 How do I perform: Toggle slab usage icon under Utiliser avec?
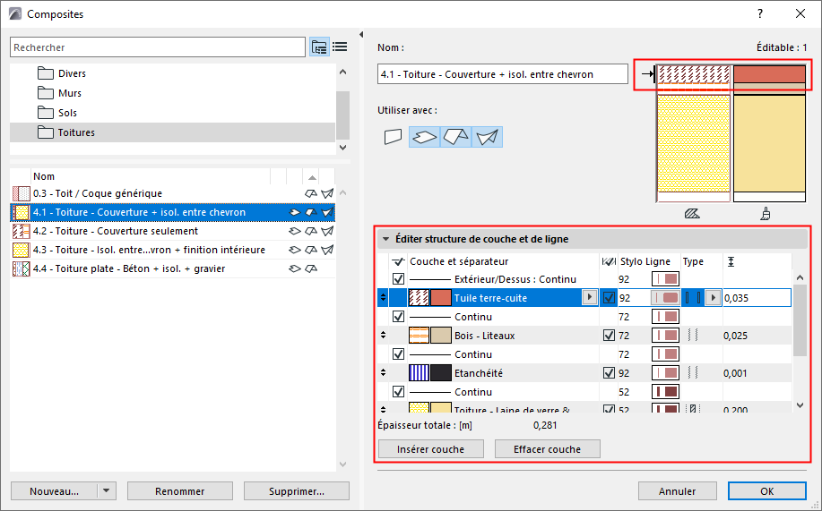pos(424,137)
